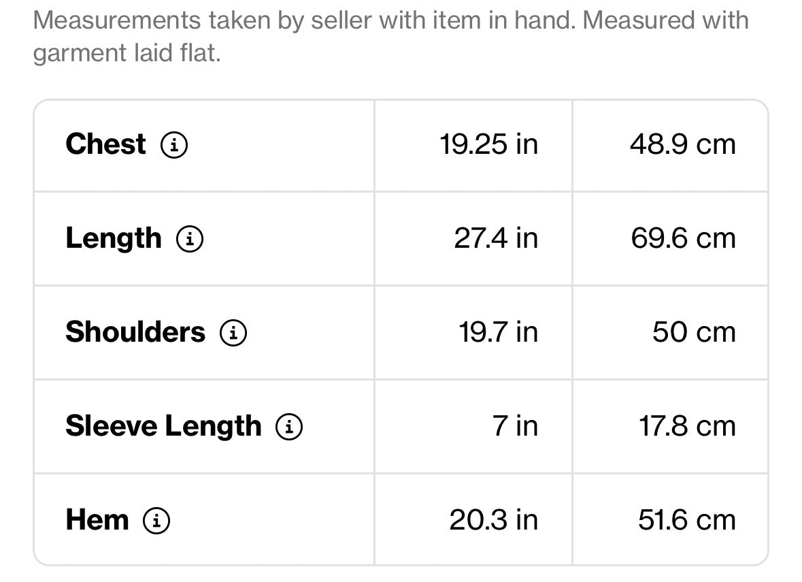Select the Sleeve Length row label
Viewport: 802px width, 582px height.
click(164, 426)
